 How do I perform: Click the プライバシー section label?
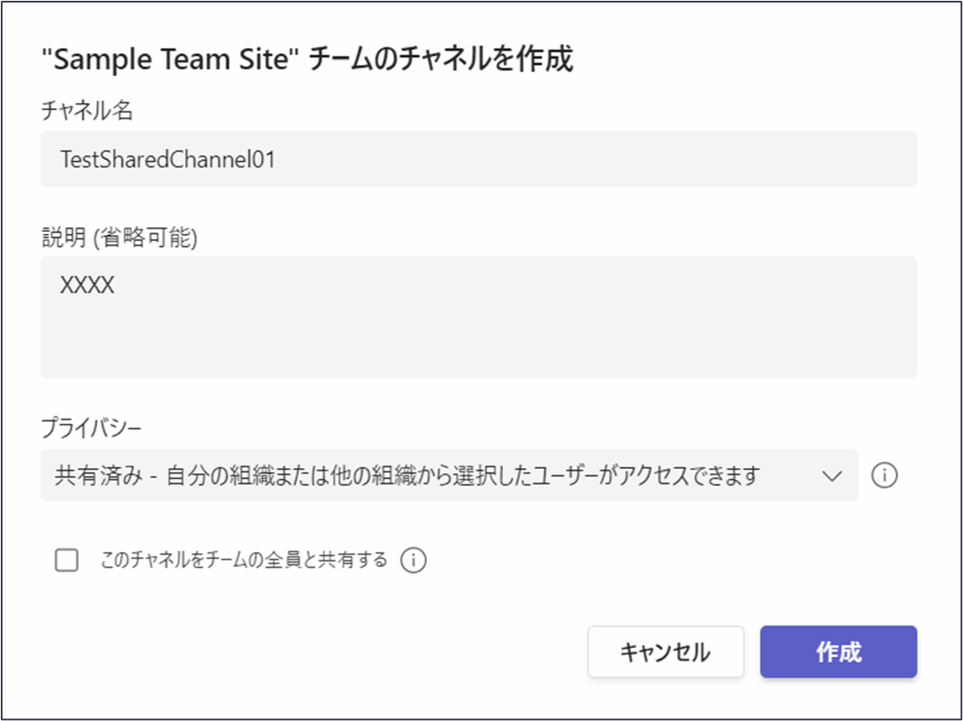[x=91, y=427]
